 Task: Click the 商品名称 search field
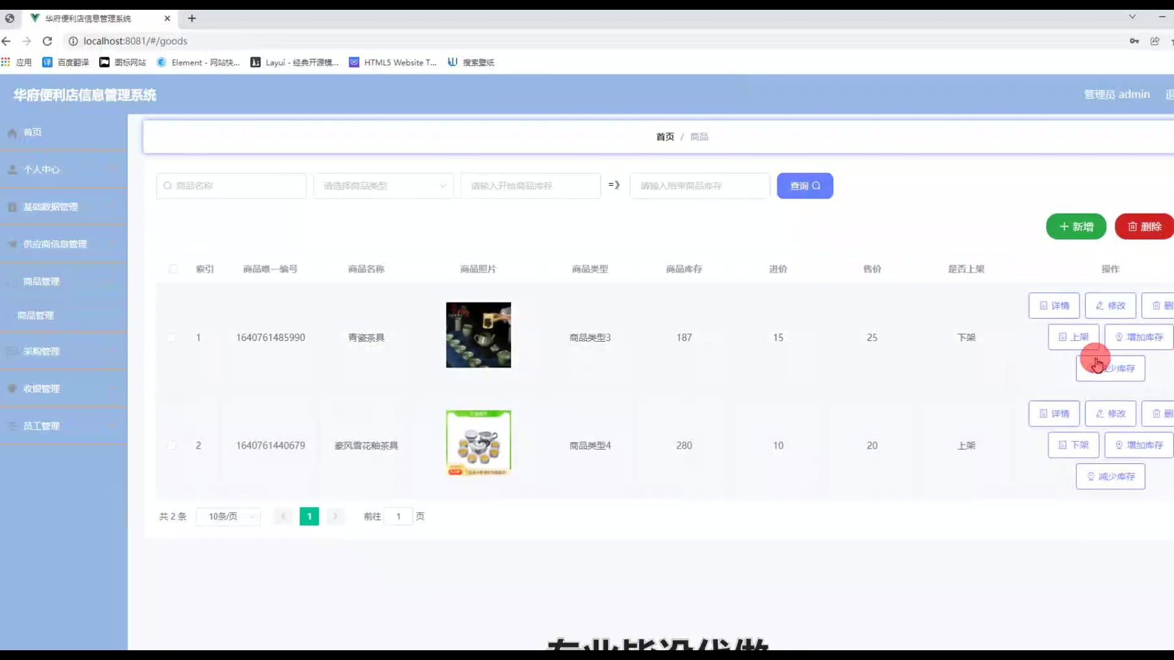tap(231, 186)
